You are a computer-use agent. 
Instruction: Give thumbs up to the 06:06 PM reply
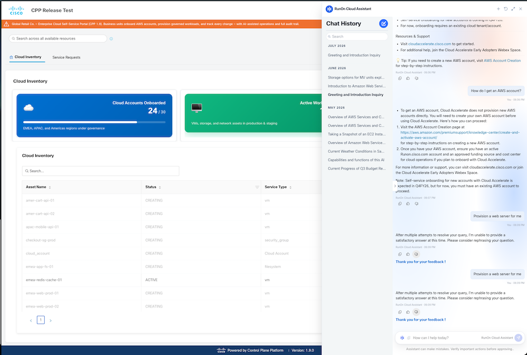[408, 78]
